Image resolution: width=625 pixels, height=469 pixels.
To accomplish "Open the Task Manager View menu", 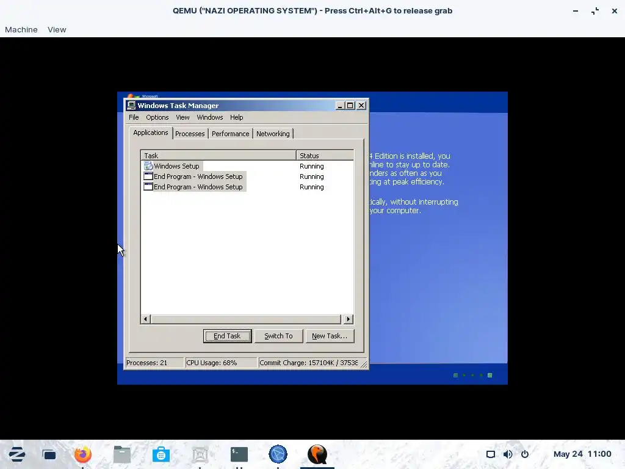I will (x=182, y=117).
